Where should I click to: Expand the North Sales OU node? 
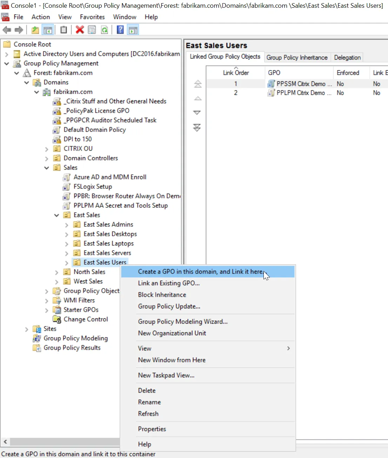click(x=57, y=272)
